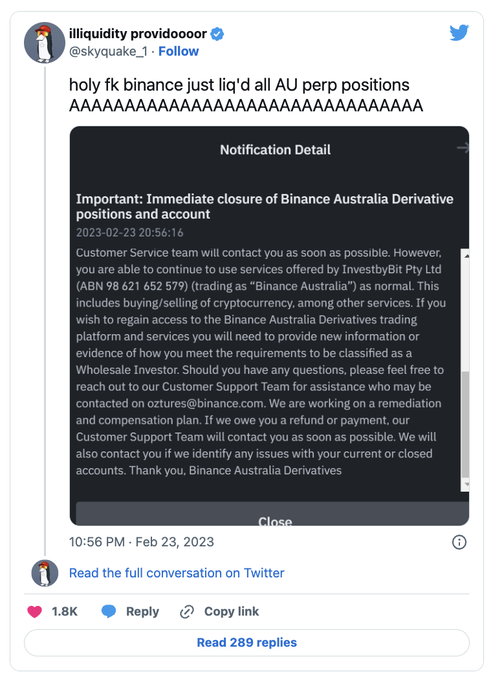Screen dimensions: 493x681
Task: Read the full conversation on Twitter
Action: (x=177, y=573)
